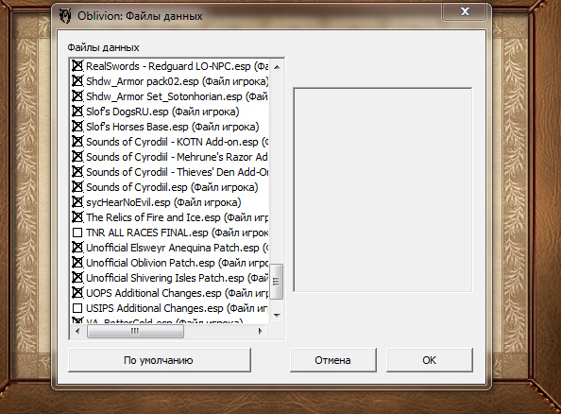Click the Oblivion icon in the title bar
561x414 pixels.
pyautogui.click(x=65, y=16)
